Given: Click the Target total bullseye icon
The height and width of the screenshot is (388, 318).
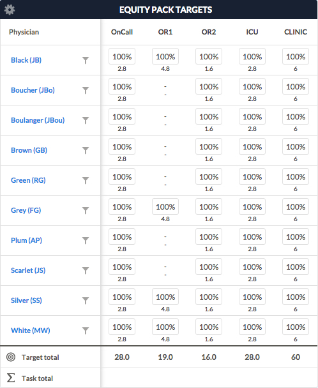Looking at the screenshot, I should 11,357.
